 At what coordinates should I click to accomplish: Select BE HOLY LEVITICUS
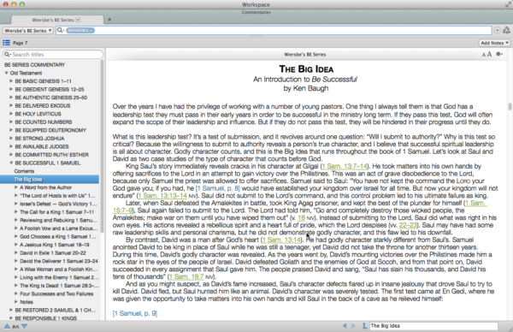38,114
